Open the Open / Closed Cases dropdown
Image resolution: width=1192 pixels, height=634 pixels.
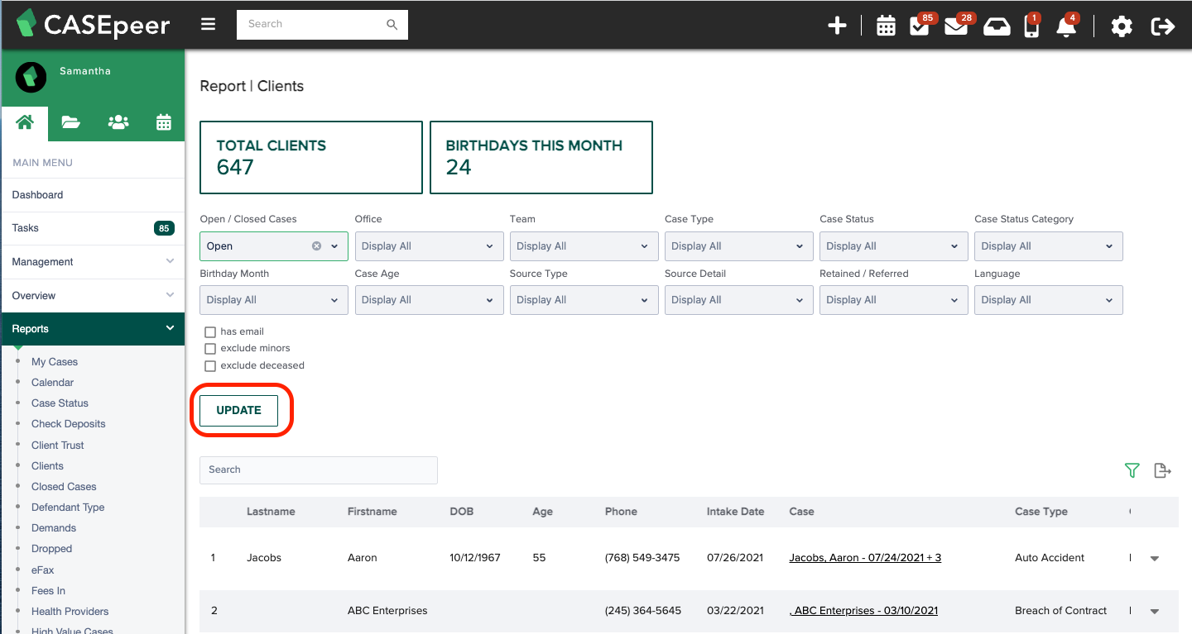274,246
